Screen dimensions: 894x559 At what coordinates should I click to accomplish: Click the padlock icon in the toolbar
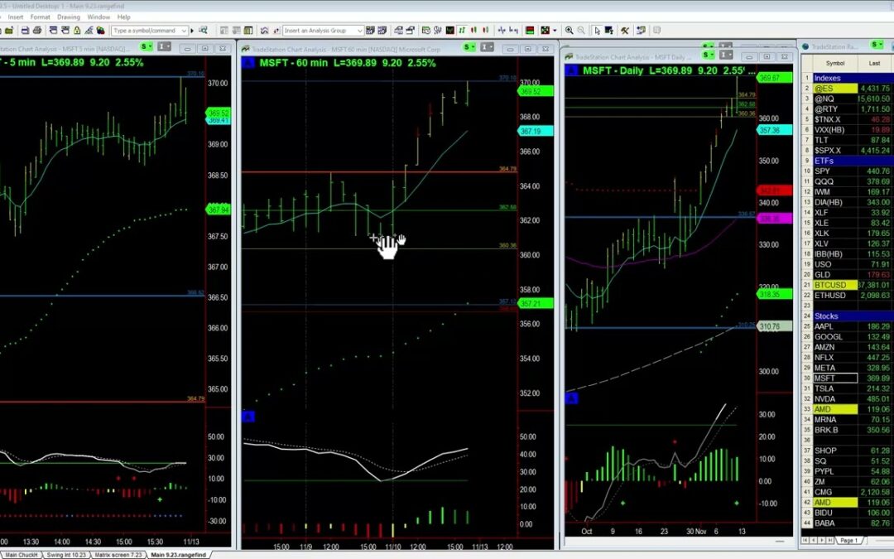tap(76, 31)
